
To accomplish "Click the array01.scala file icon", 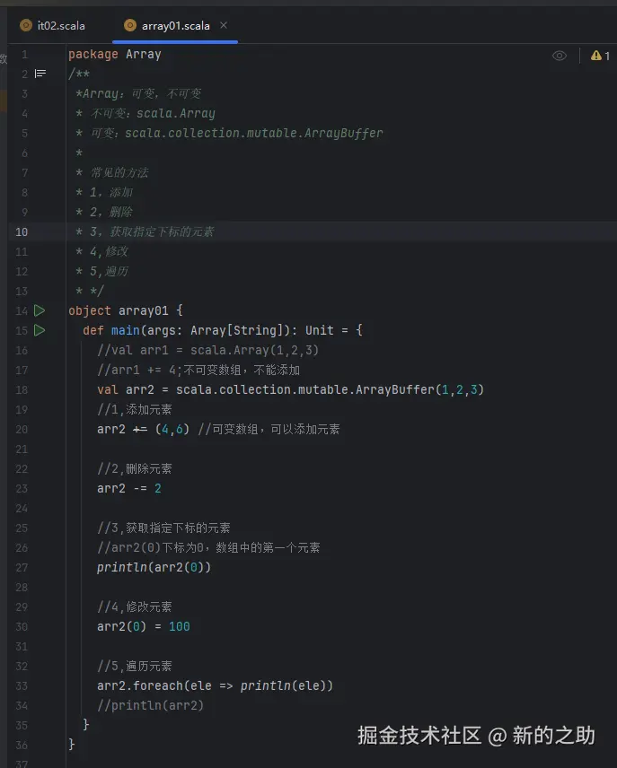I will click(130, 26).
